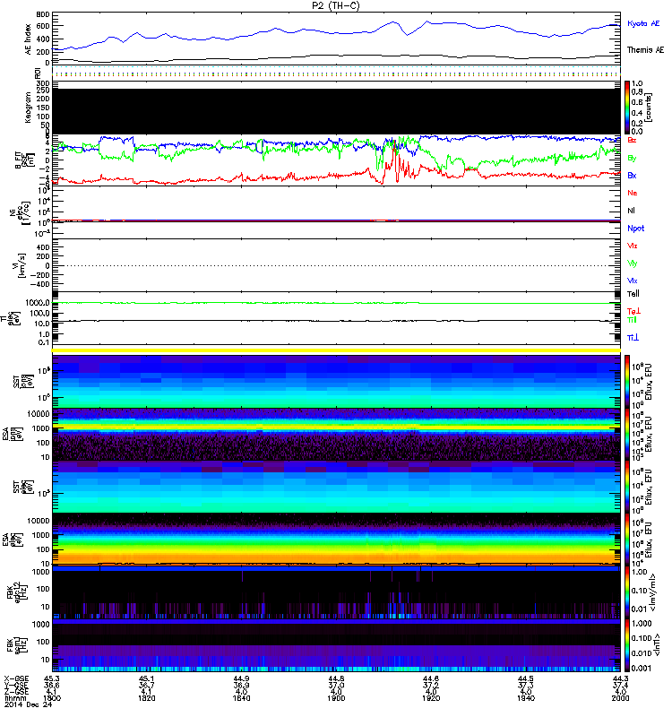Select the blue Ti perpendicular legend label
This screenshot has width=672, height=717.
633,338
